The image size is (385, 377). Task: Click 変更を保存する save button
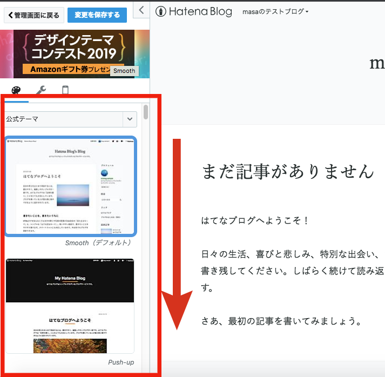tap(97, 15)
